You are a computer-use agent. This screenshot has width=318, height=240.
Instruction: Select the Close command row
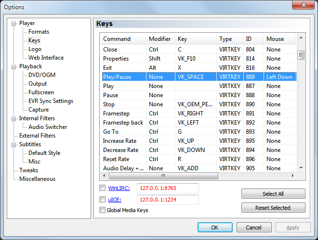click(199, 50)
